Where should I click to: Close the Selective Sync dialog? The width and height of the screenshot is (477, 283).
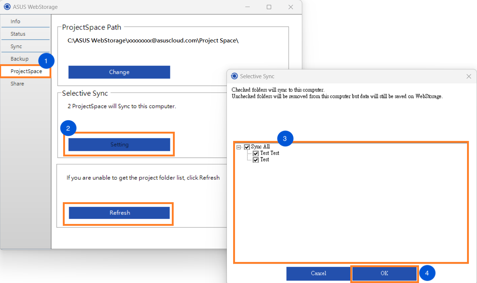(469, 76)
